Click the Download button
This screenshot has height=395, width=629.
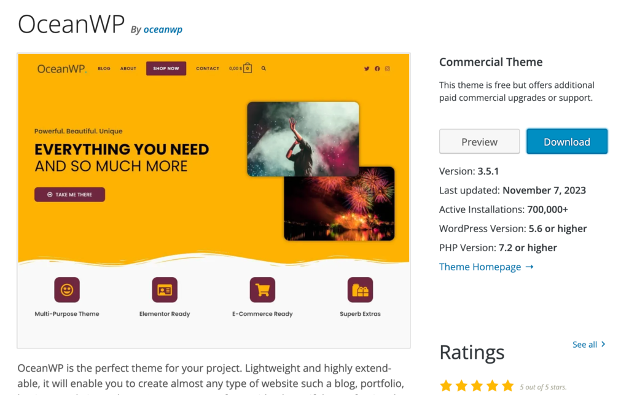click(x=567, y=141)
